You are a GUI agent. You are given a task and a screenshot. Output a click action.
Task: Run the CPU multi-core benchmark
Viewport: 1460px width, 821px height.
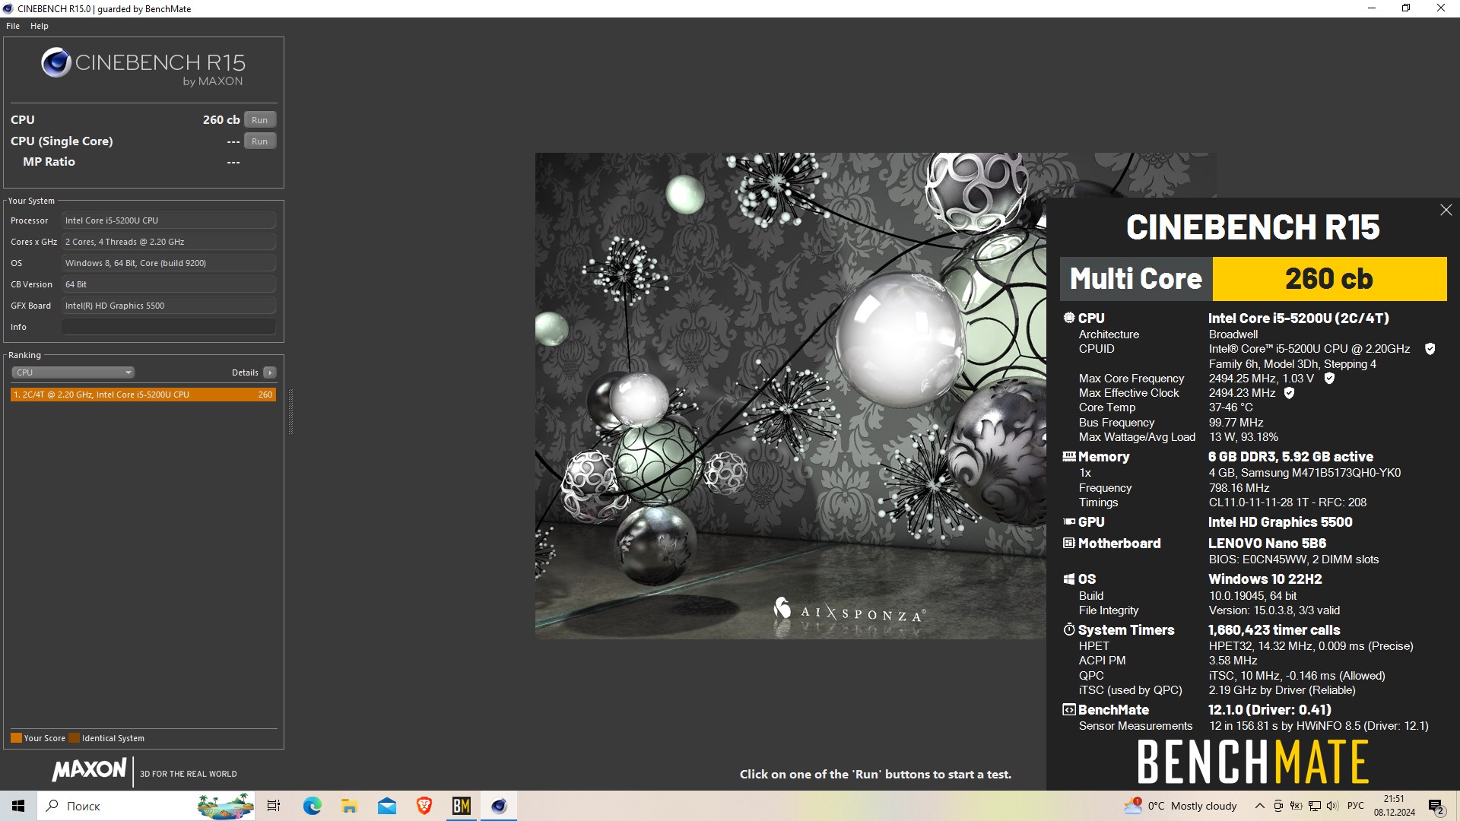(x=260, y=120)
